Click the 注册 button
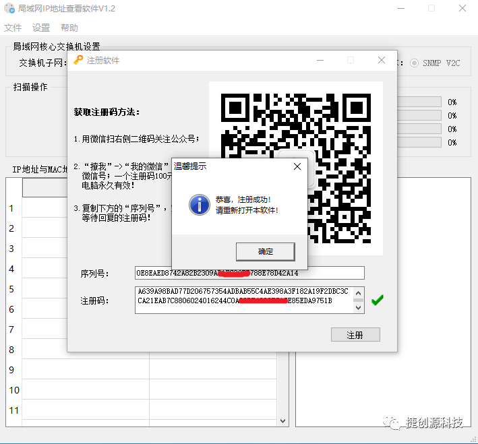This screenshot has height=444, width=478. click(355, 335)
